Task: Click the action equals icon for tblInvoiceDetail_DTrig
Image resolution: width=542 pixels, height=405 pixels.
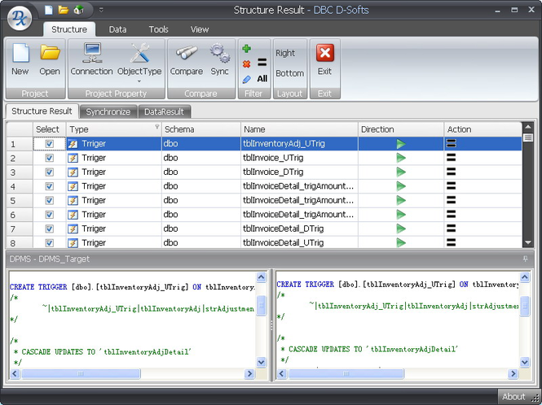Action: (x=451, y=229)
